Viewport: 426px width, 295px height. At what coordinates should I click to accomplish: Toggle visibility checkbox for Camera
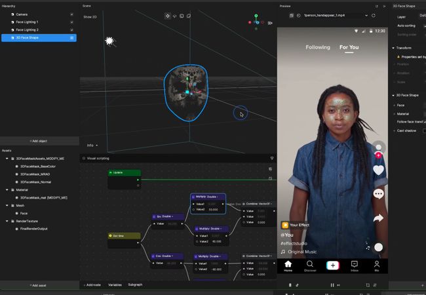pyautogui.click(x=71, y=14)
